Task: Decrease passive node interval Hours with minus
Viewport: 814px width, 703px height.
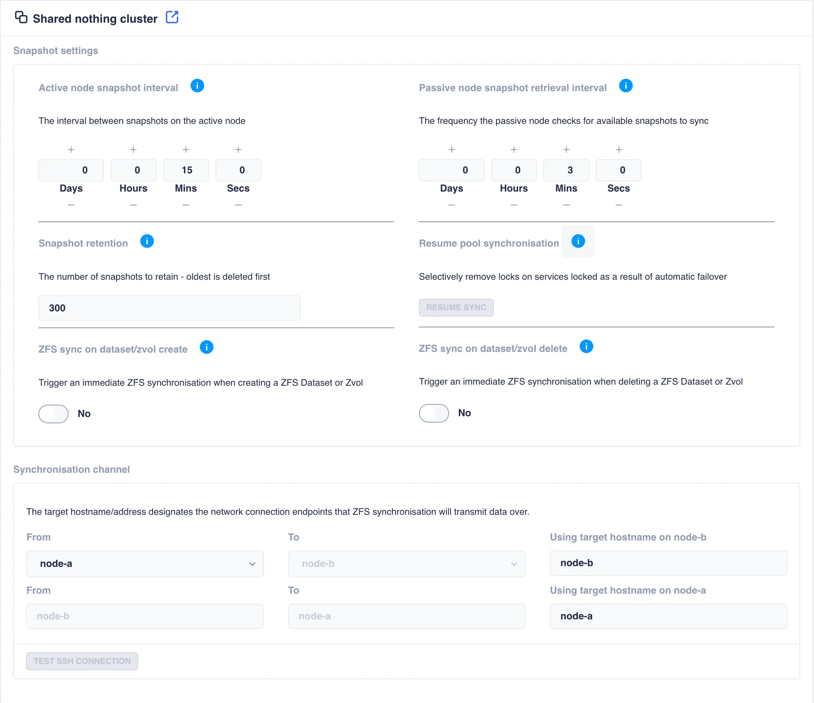Action: (514, 205)
